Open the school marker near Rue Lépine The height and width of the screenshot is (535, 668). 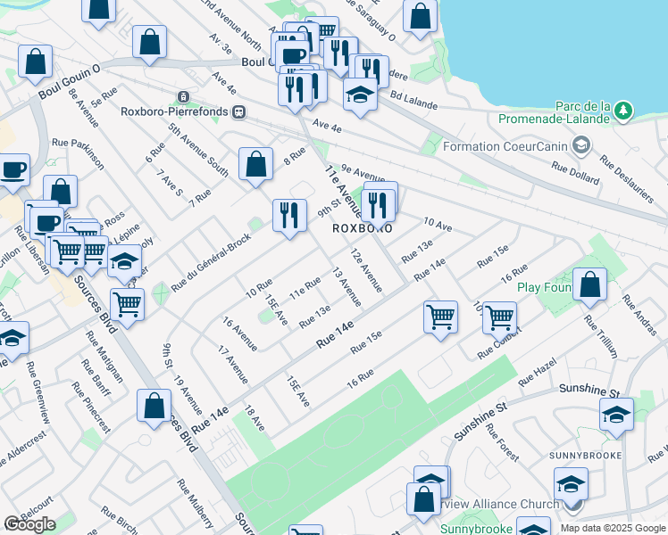pos(124,261)
